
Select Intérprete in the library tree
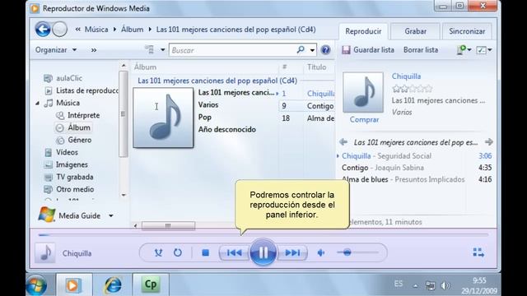coord(83,115)
